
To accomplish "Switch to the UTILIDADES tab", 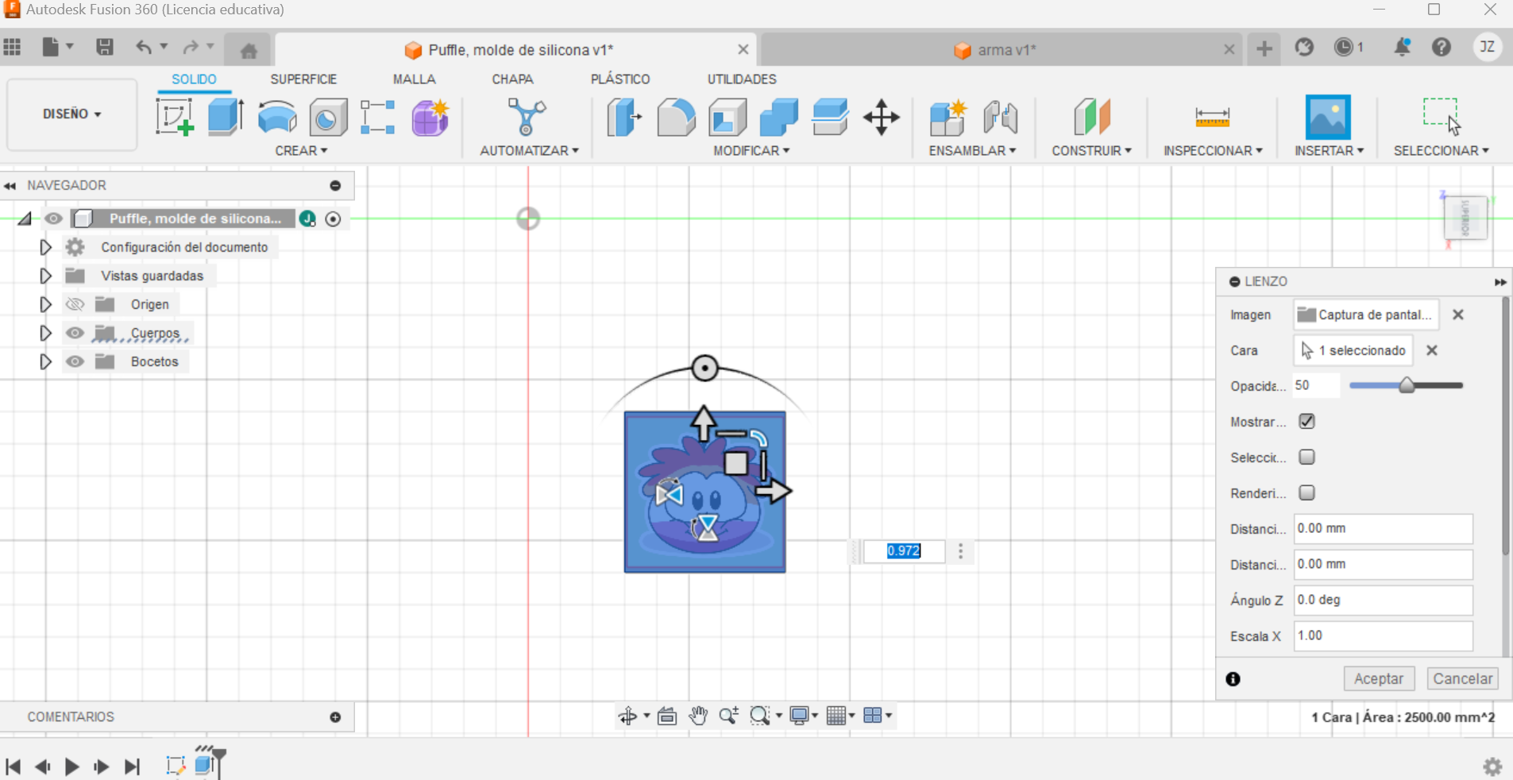I will point(742,79).
